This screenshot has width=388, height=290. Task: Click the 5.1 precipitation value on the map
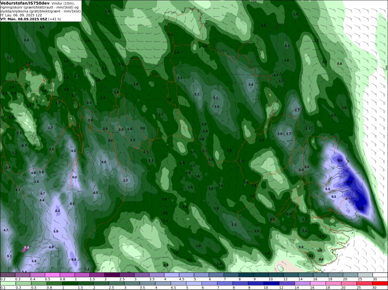tap(9, 256)
